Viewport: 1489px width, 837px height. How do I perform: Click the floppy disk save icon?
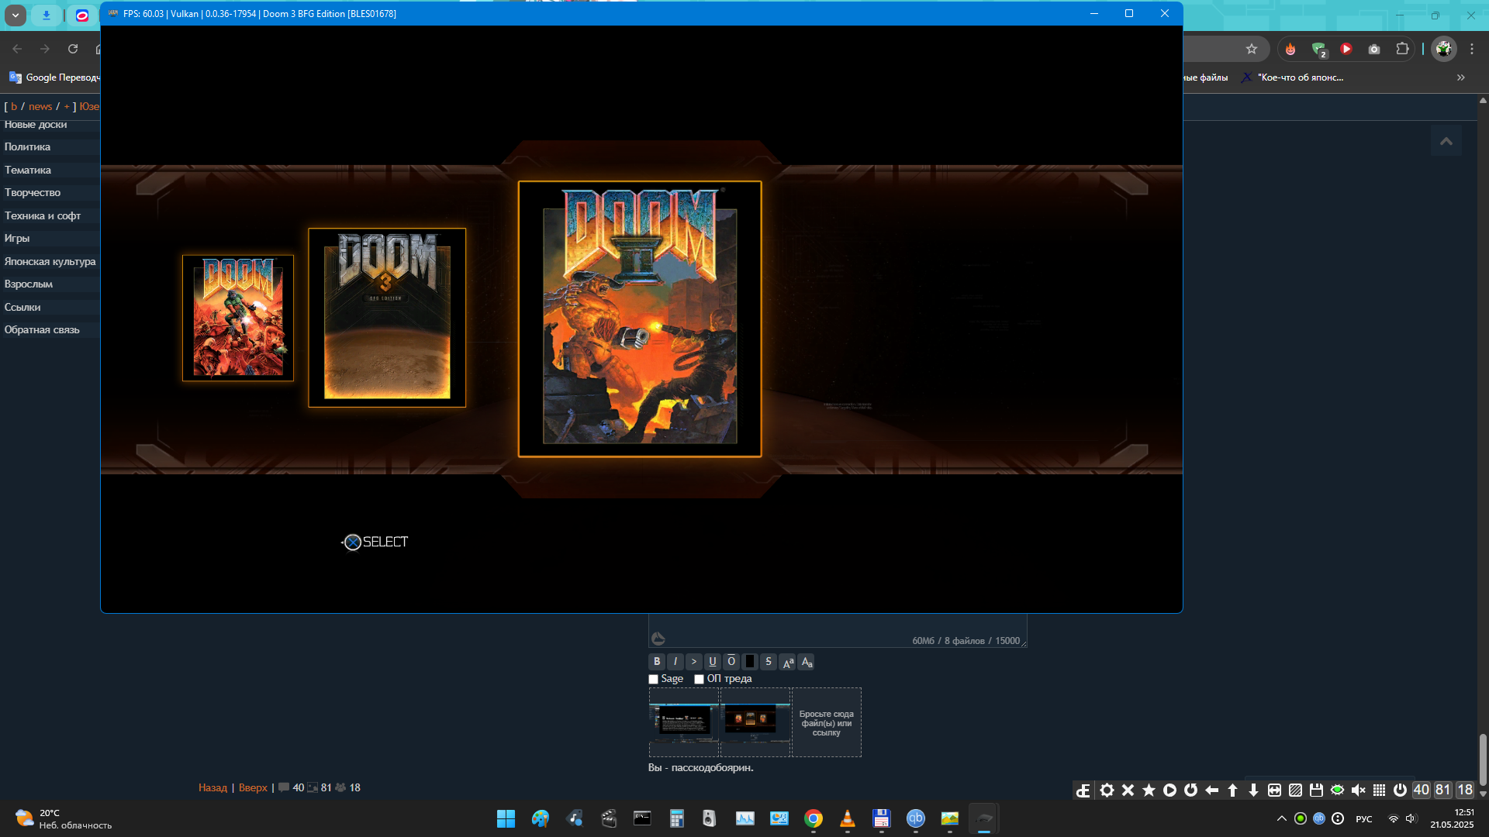[x=1316, y=790]
